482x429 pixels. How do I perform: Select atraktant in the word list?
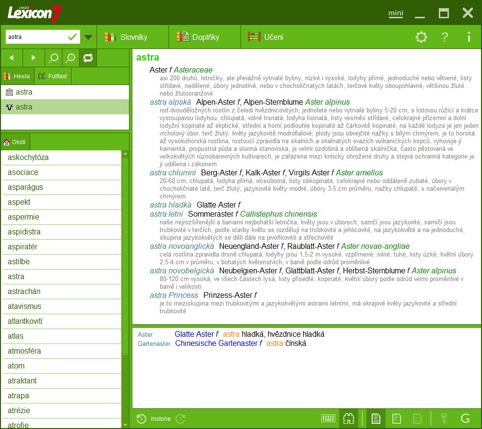click(61, 381)
